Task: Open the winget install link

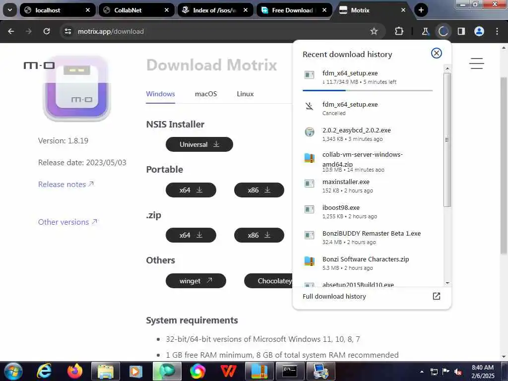Action: point(195,281)
